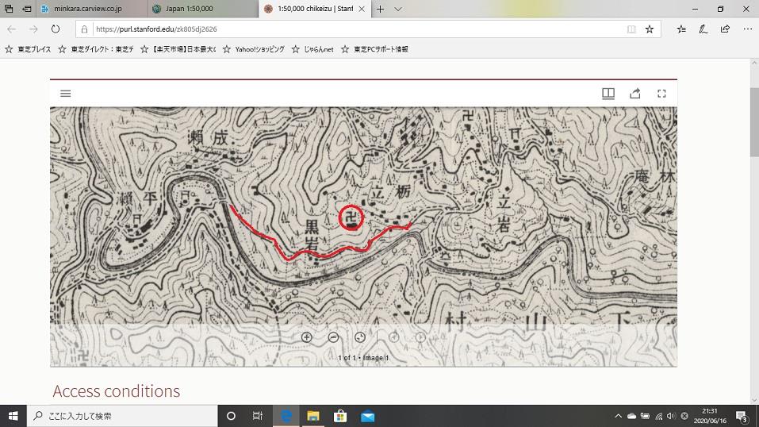This screenshot has height=427, width=759.
Task: Open OneDrive cloud tray icon
Action: tap(631, 416)
